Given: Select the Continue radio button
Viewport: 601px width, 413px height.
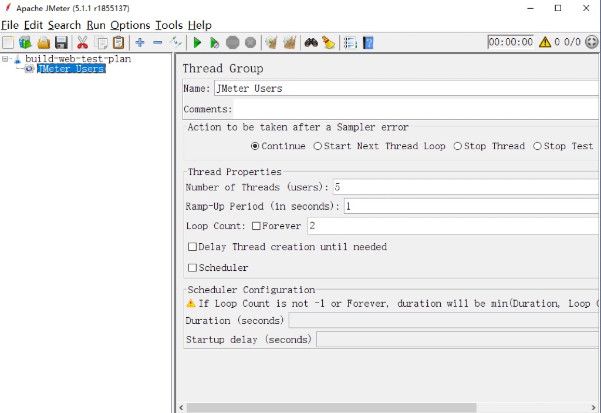Looking at the screenshot, I should [255, 146].
